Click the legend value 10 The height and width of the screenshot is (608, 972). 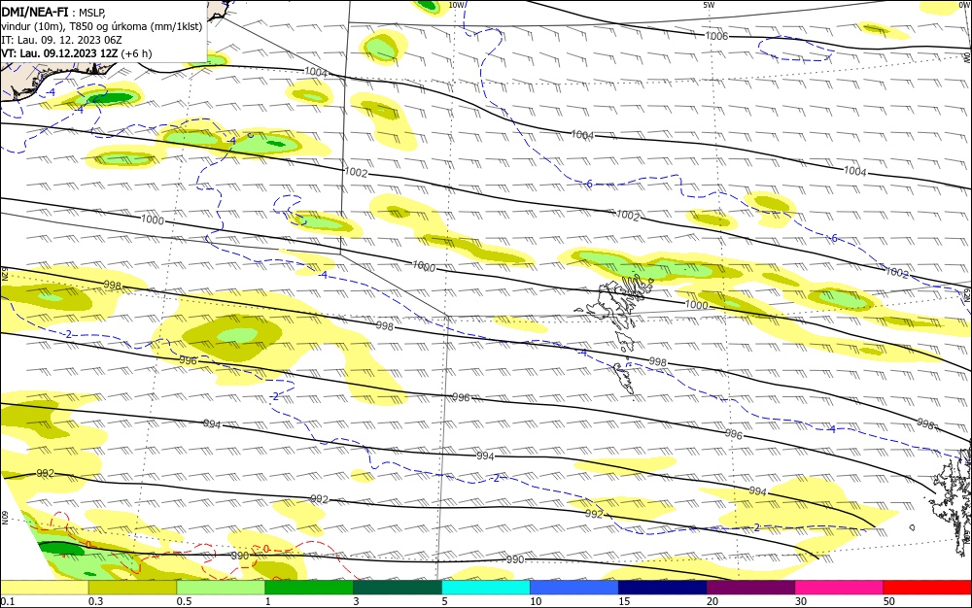pyautogui.click(x=536, y=601)
